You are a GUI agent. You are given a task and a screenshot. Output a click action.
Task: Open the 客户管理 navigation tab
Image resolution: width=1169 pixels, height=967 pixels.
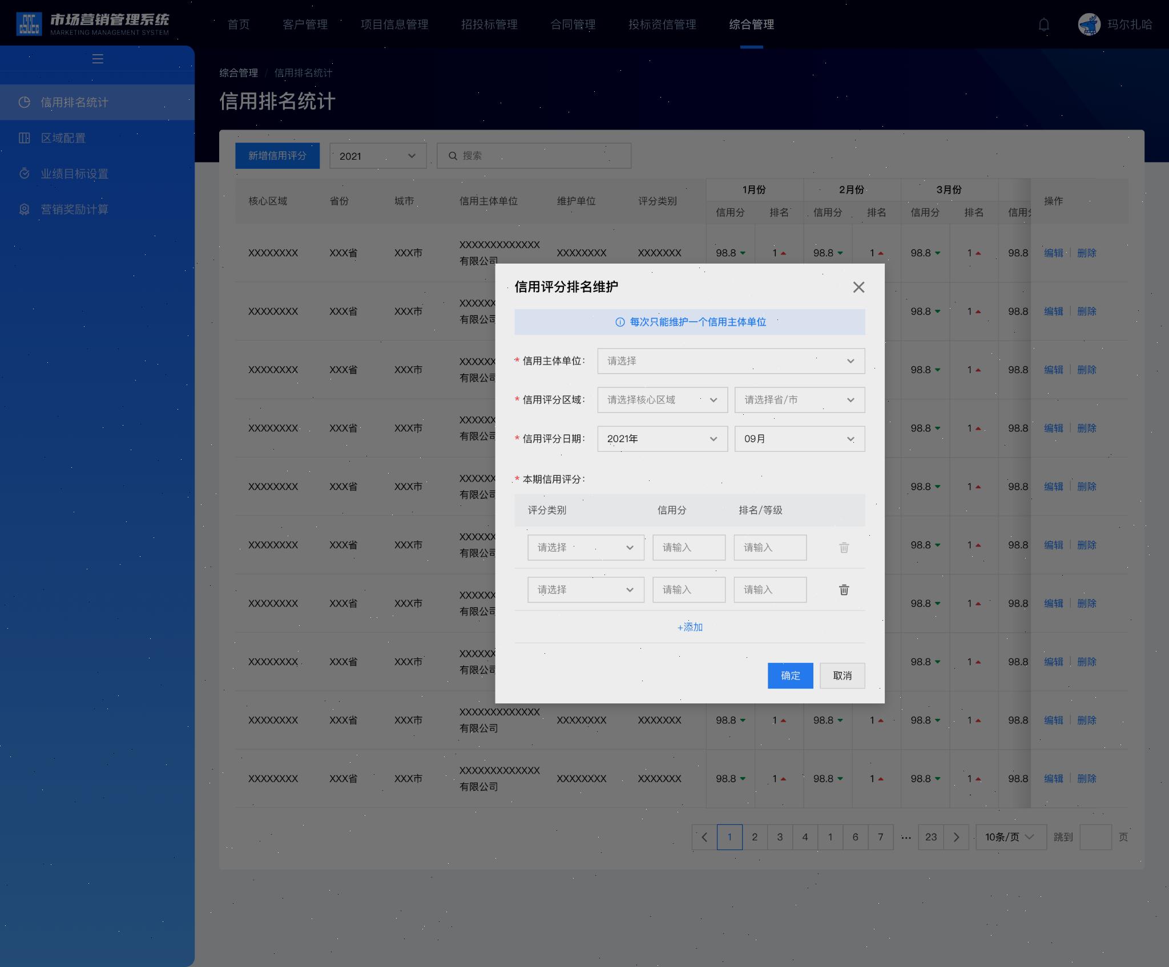tap(305, 25)
